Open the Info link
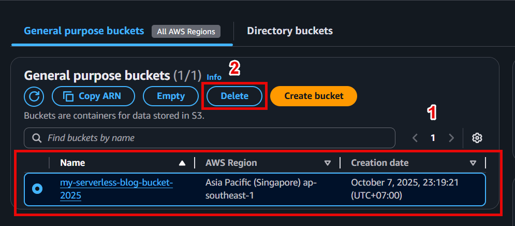This screenshot has height=226, width=515. coord(214,77)
